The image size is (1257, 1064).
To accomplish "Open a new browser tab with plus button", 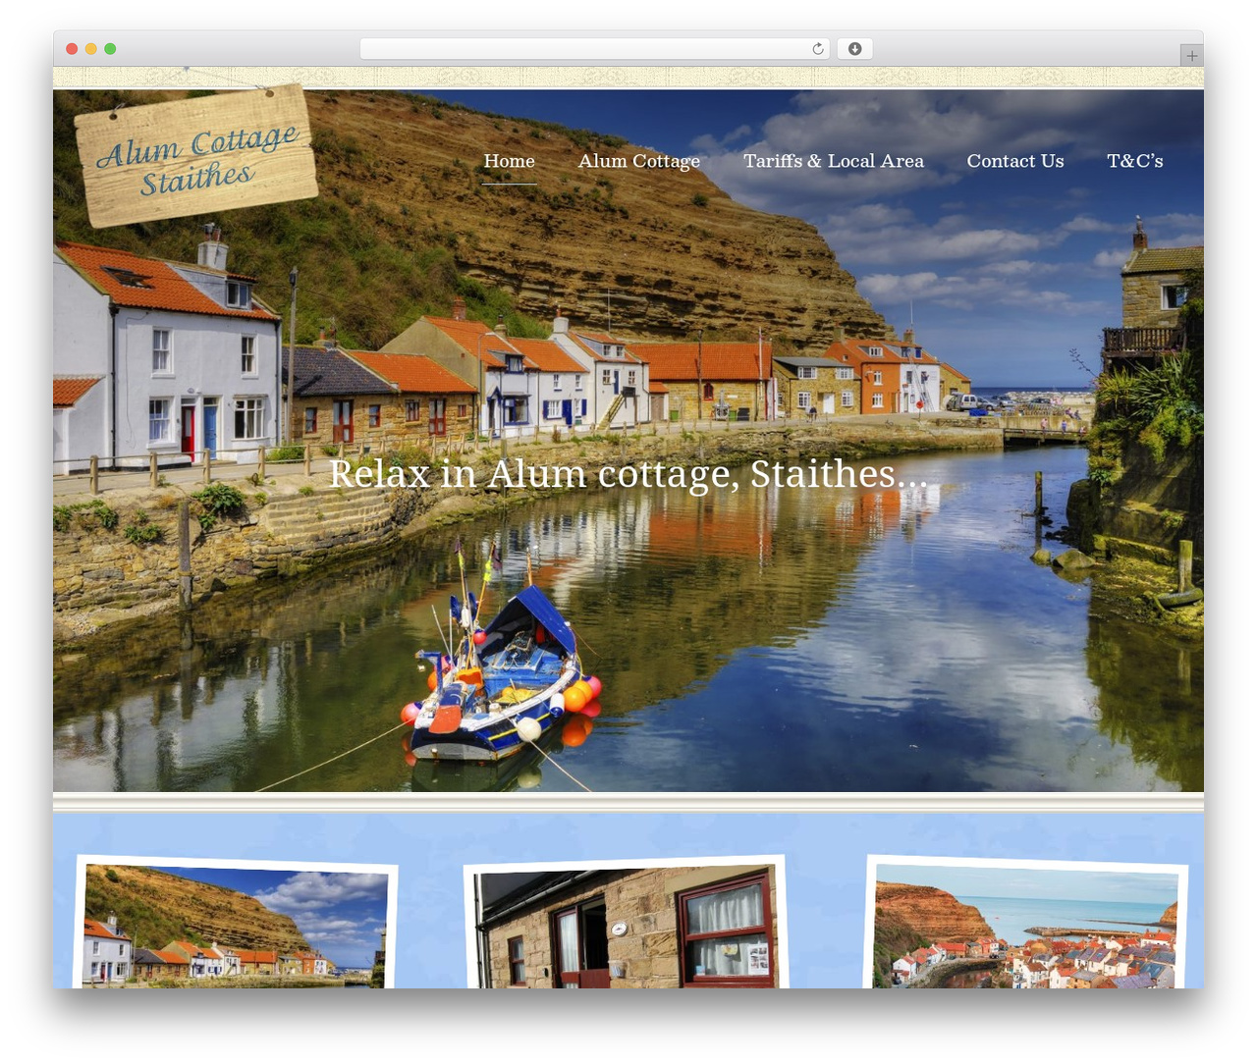I will pos(1191,55).
